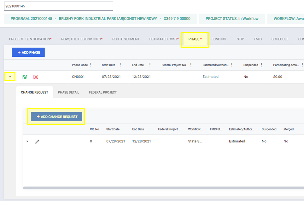This screenshot has height=201, width=304.
Task: Open Suspended column options dots
Action: click(261, 65)
